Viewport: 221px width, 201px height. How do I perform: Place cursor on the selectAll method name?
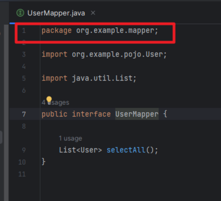click(x=126, y=150)
